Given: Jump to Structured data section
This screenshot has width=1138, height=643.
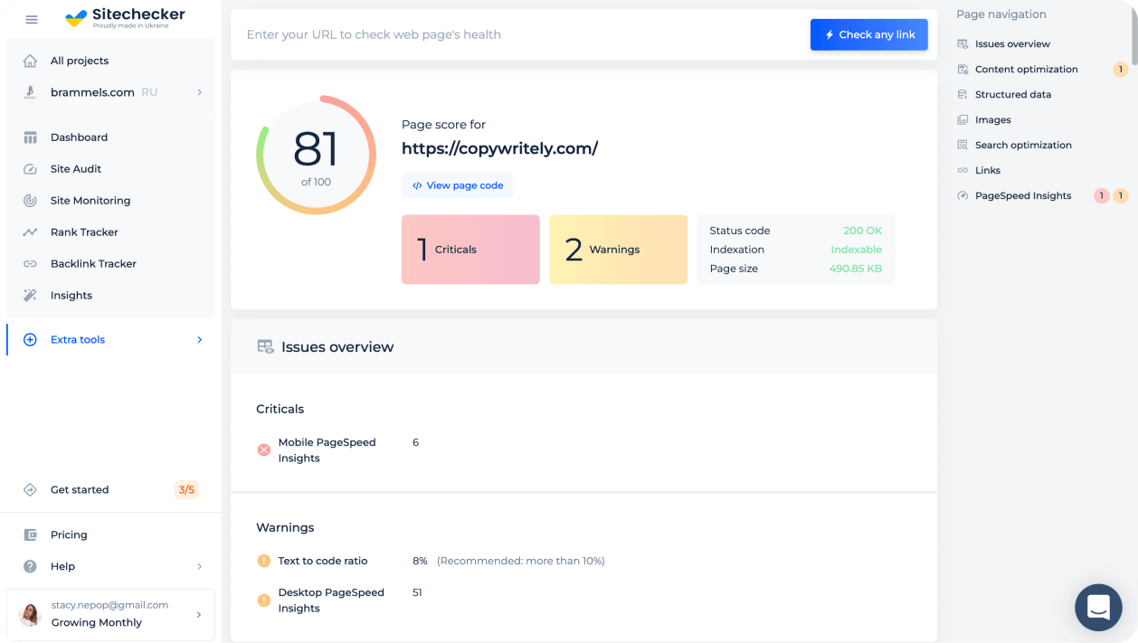Looking at the screenshot, I should (x=1012, y=95).
